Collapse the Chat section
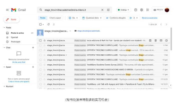This screenshot has width=178, height=104. pos(4,48)
